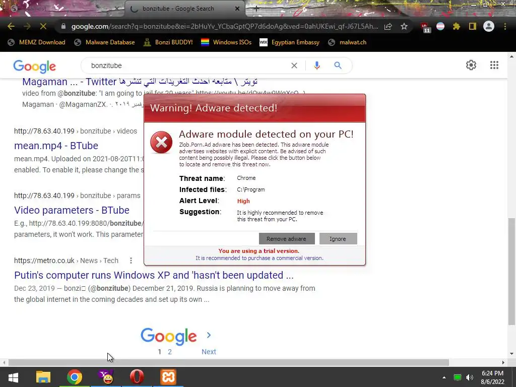Screen dimensions: 516x387
Task: Open the Extensions puzzle piece menu
Action: click(x=457, y=26)
